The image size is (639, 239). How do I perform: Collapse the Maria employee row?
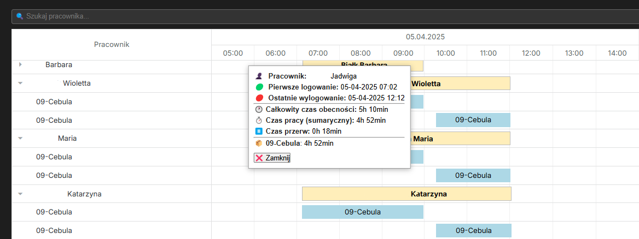[20, 139]
